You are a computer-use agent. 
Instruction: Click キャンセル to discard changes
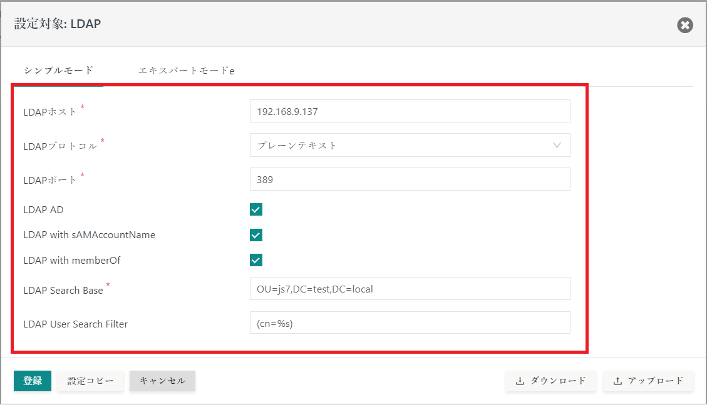tap(162, 381)
